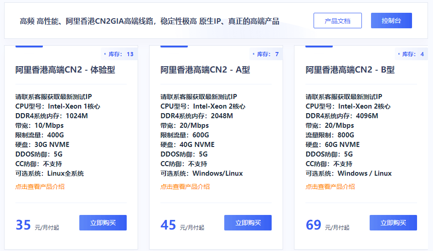Click 流量限制: 800G line
This screenshot has height=251, width=433.
[330, 135]
